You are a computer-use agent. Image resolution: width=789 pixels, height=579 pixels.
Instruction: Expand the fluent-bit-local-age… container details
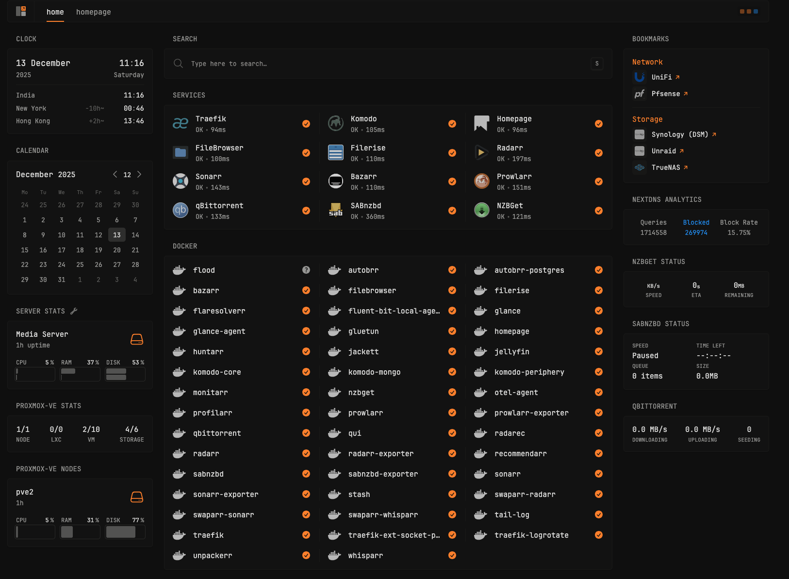tap(392, 311)
